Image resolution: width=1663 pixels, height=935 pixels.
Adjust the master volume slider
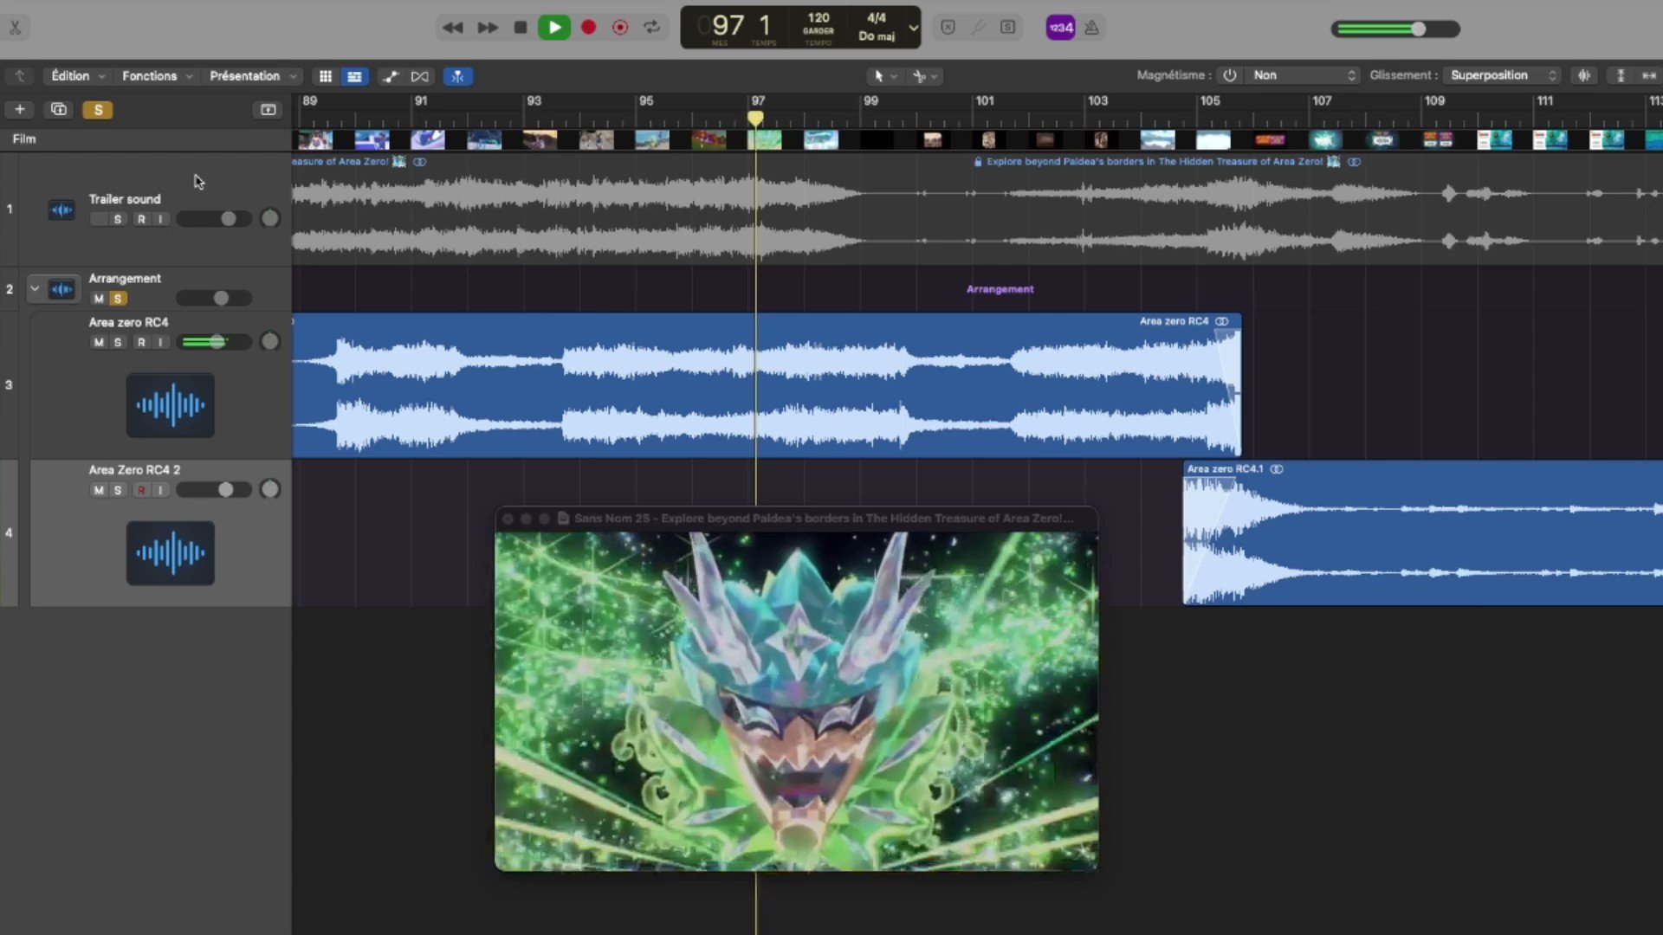[1418, 29]
